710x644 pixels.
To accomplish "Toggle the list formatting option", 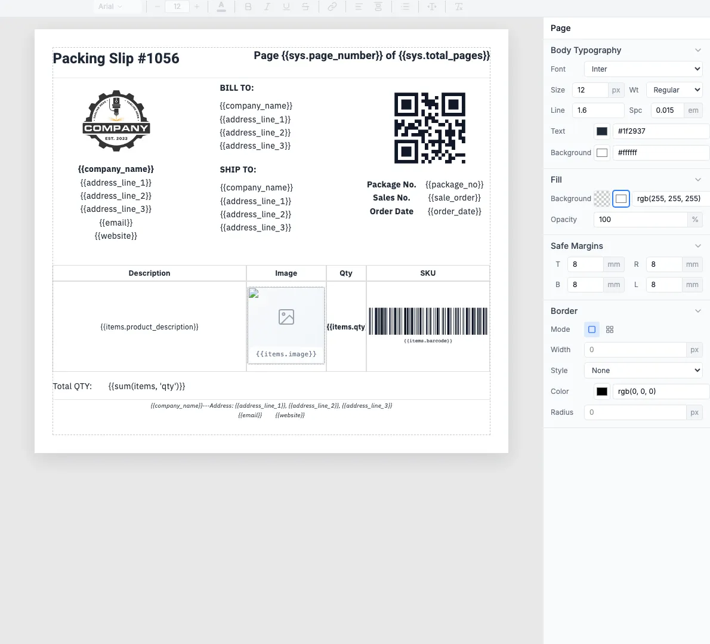I will click(x=405, y=7).
